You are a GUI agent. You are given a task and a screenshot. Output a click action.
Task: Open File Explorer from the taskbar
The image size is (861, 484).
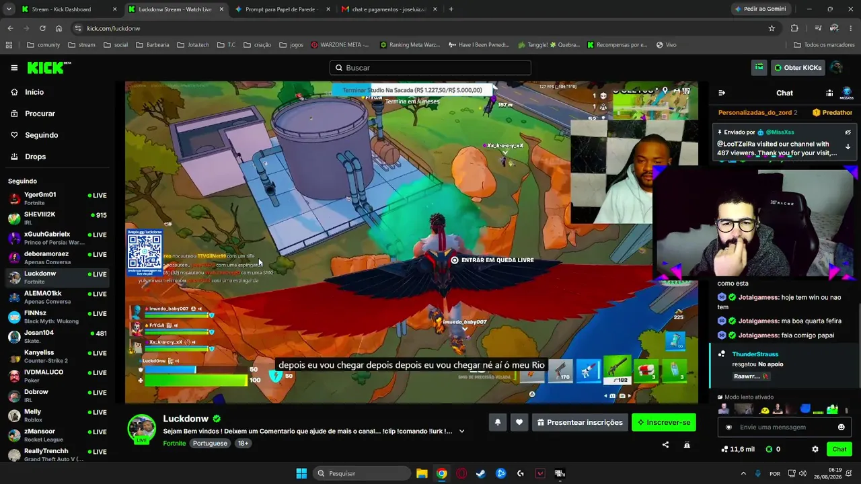pos(422,473)
